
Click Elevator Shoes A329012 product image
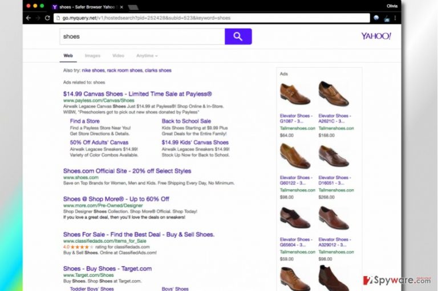point(334,218)
